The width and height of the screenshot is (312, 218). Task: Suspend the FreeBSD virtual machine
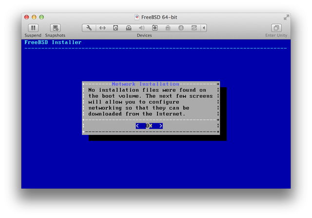click(33, 28)
